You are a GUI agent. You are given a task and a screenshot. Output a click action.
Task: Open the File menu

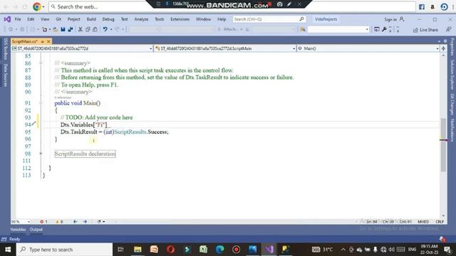click(18, 19)
